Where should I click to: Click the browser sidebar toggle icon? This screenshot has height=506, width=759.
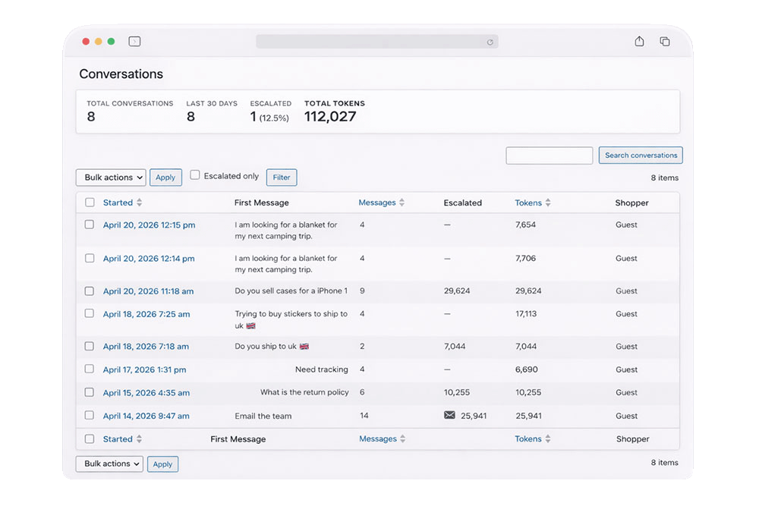pyautogui.click(x=134, y=42)
